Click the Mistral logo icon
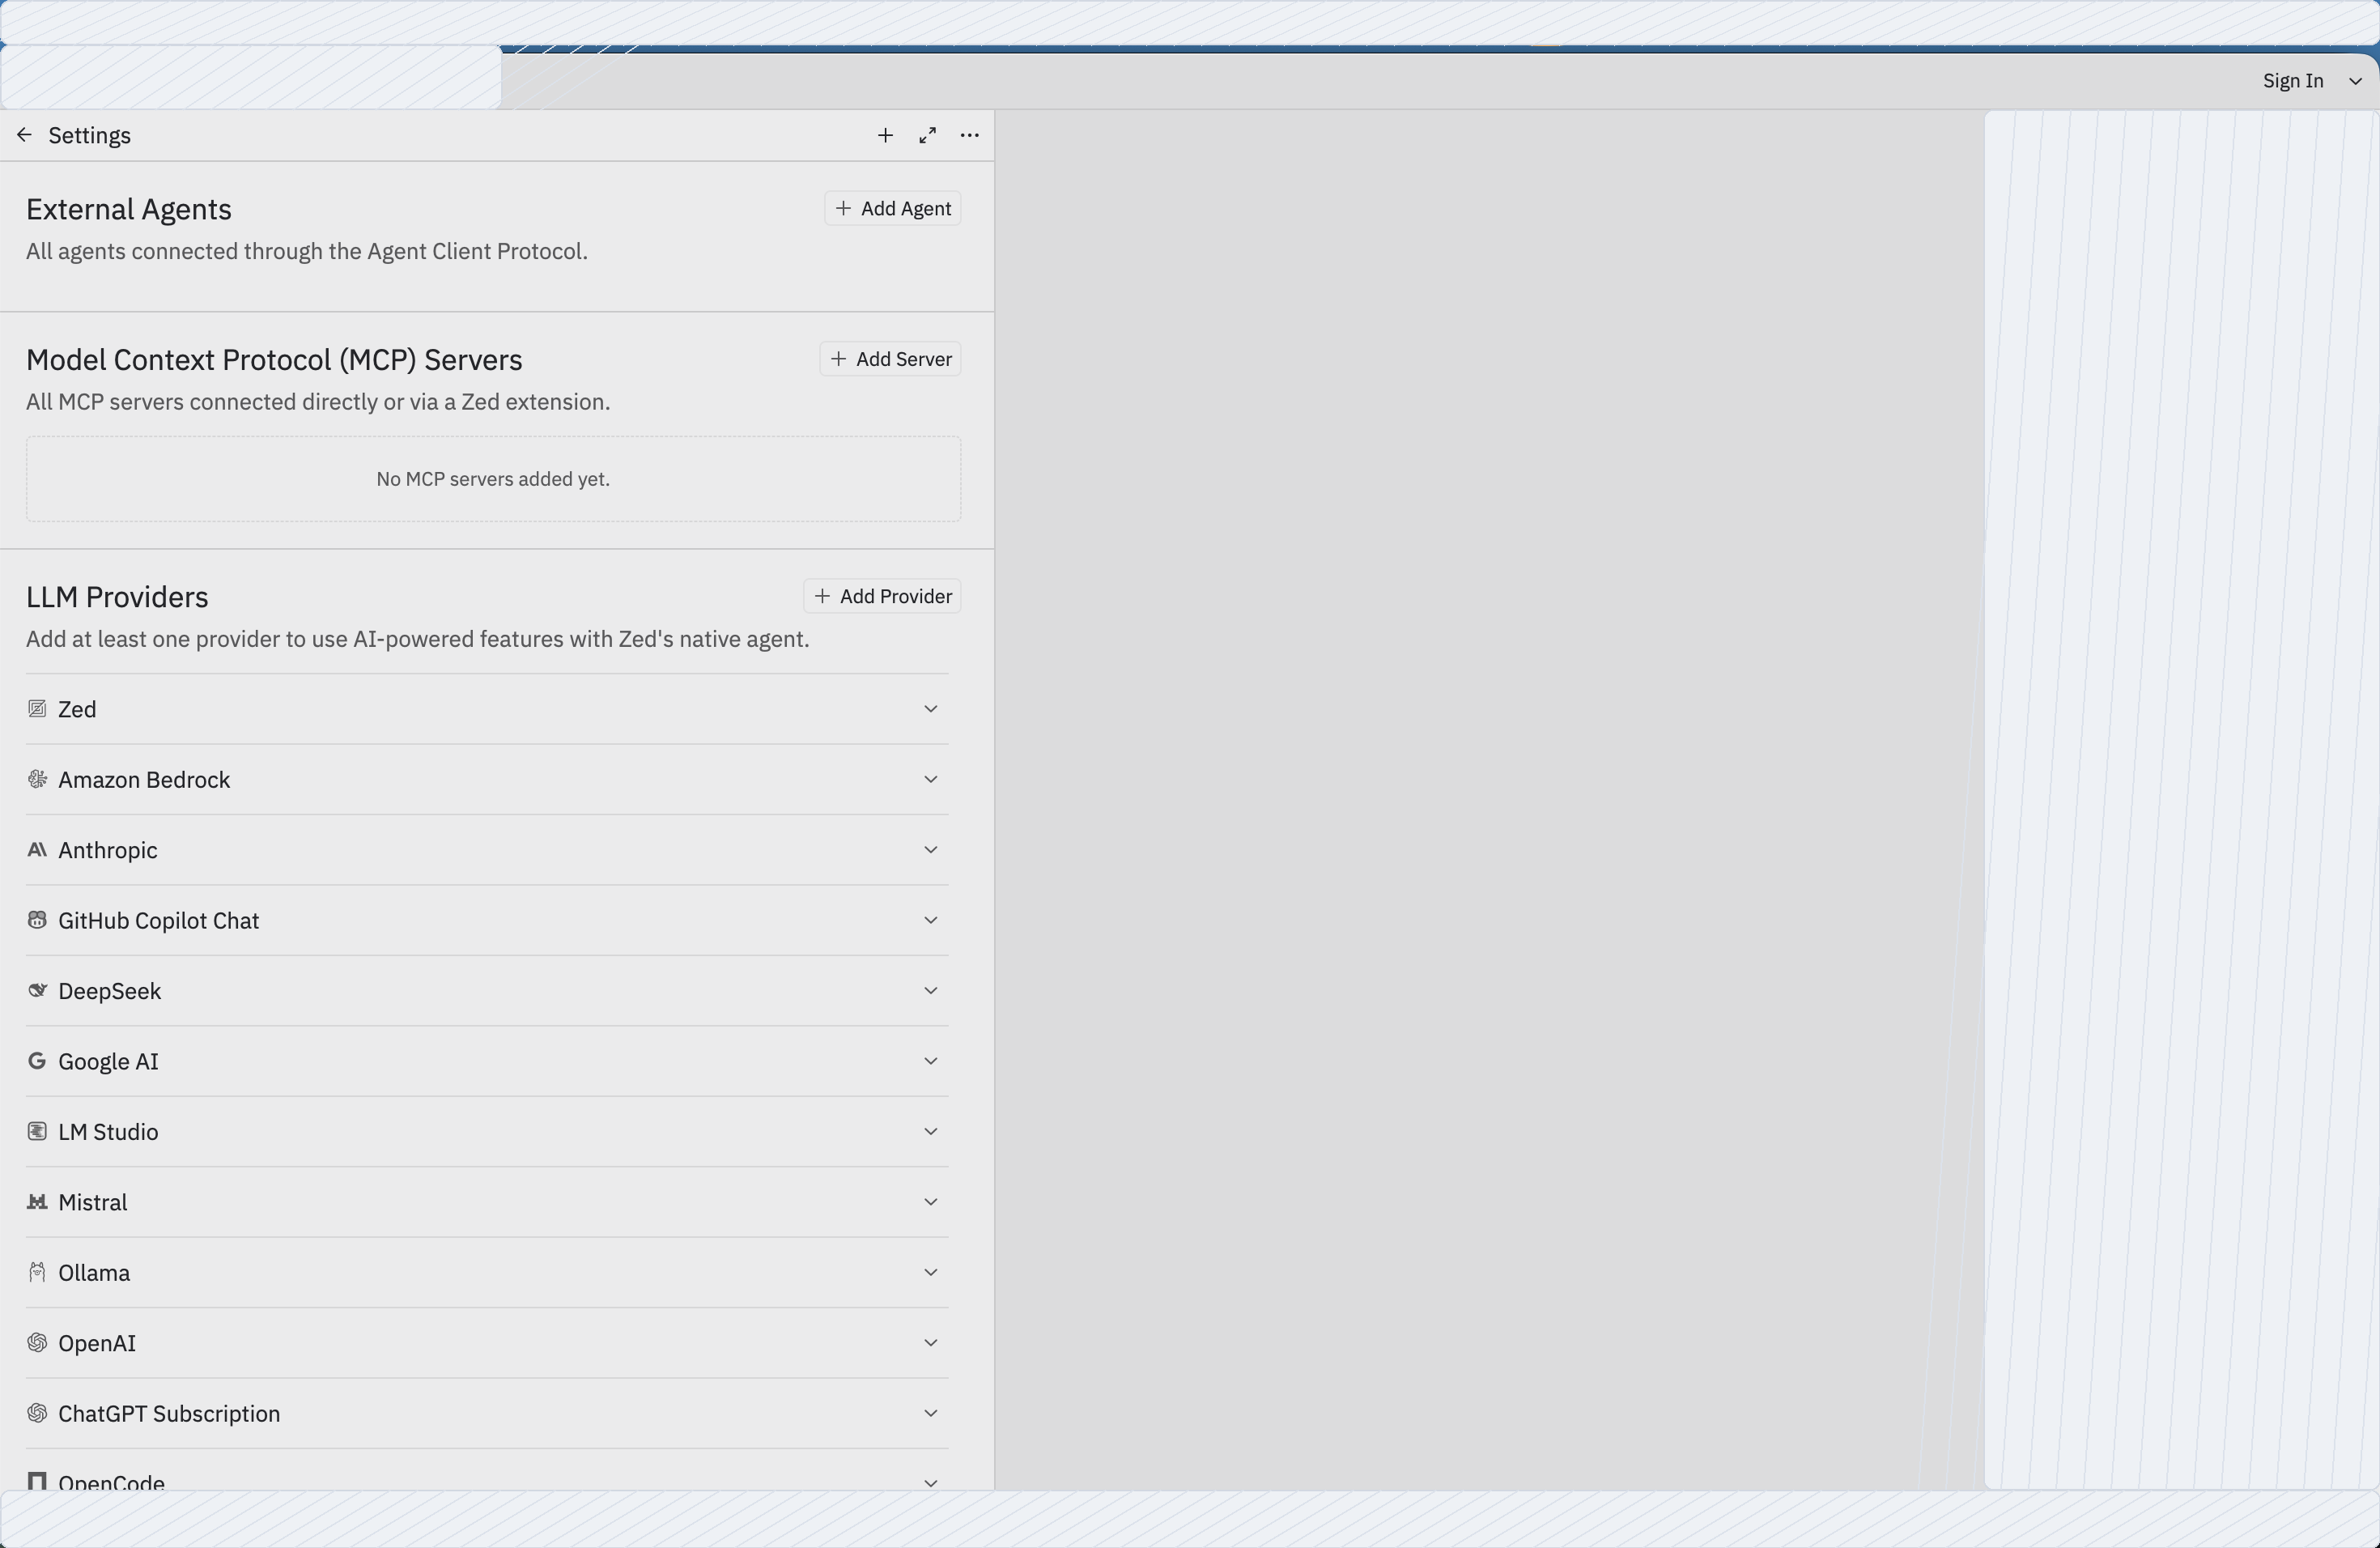2380x1548 pixels. coord(37,1202)
